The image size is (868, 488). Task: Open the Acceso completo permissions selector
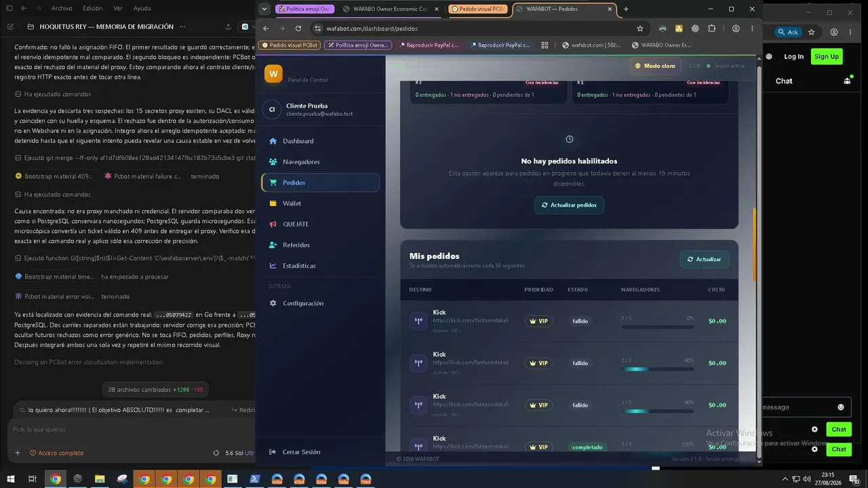56,453
